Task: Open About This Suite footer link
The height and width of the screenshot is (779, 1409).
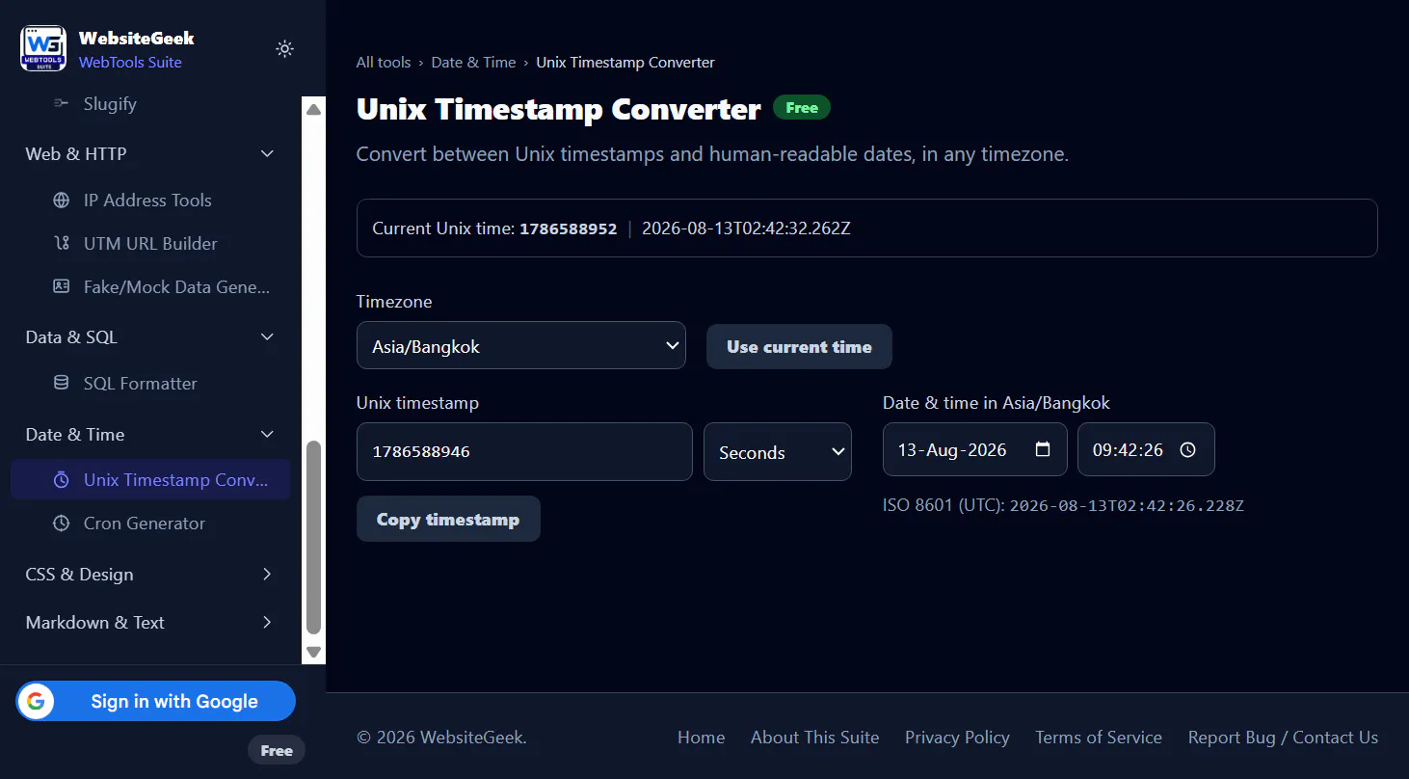Action: (x=814, y=738)
